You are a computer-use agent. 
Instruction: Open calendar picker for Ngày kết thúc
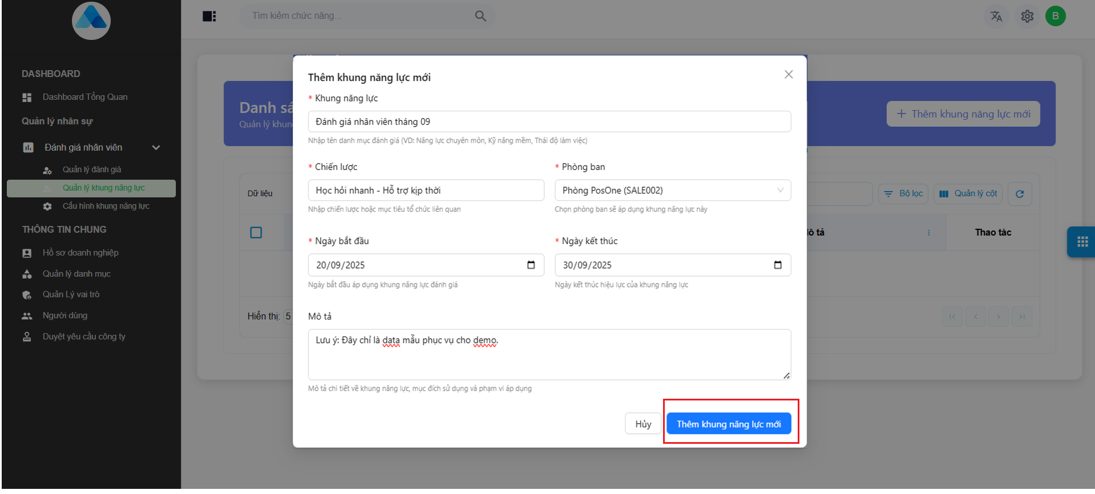(x=777, y=265)
